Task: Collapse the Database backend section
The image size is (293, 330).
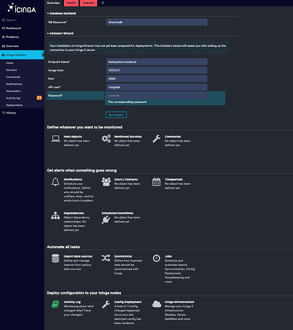Action: pos(61,13)
